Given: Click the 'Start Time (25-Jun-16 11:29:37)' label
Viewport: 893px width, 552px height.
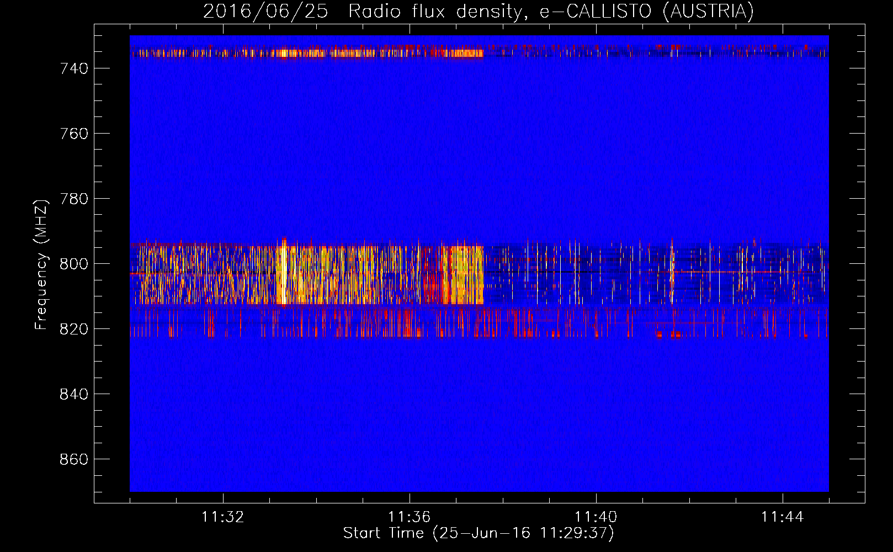Looking at the screenshot, I should [479, 533].
